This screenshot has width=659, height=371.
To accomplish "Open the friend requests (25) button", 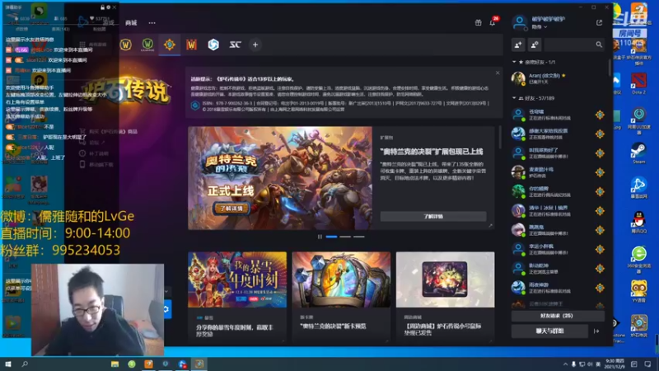I will [558, 316].
